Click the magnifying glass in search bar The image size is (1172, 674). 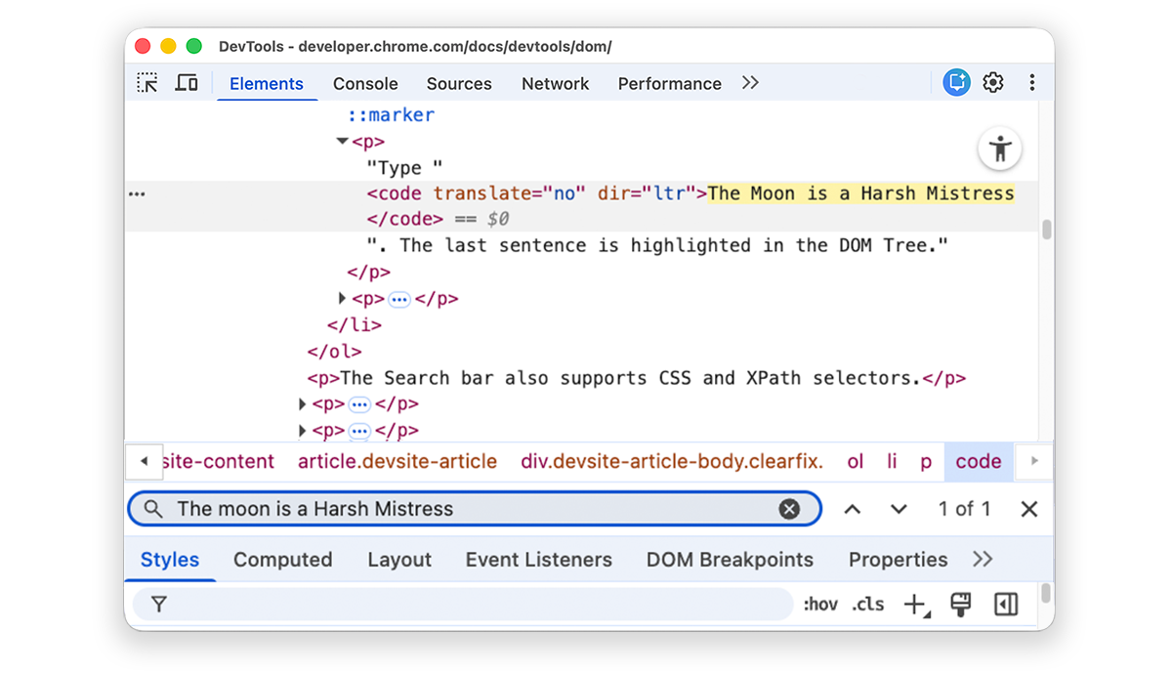[x=152, y=509]
